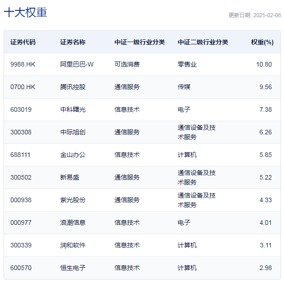The width and height of the screenshot is (284, 284).
Task: Open stock code 9988.HK
Action: click(x=23, y=64)
